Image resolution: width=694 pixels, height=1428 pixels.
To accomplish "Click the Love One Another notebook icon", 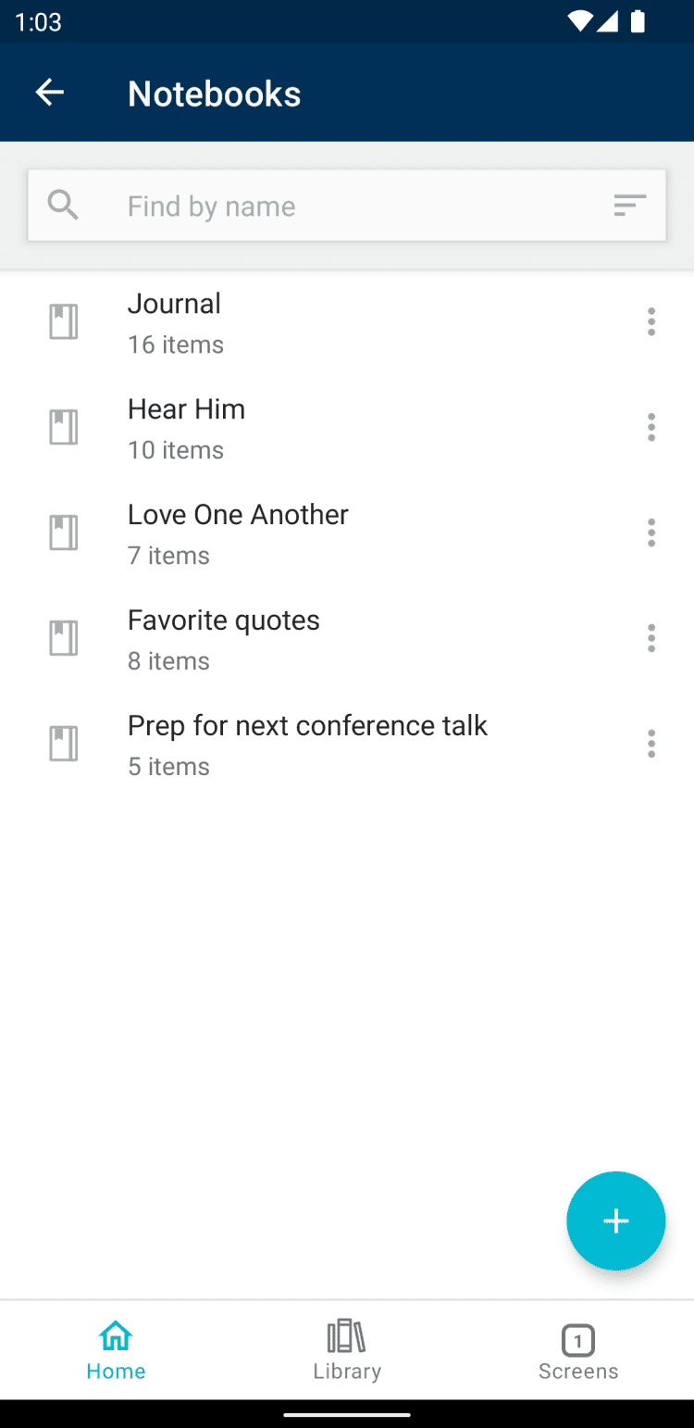I will click(63, 533).
